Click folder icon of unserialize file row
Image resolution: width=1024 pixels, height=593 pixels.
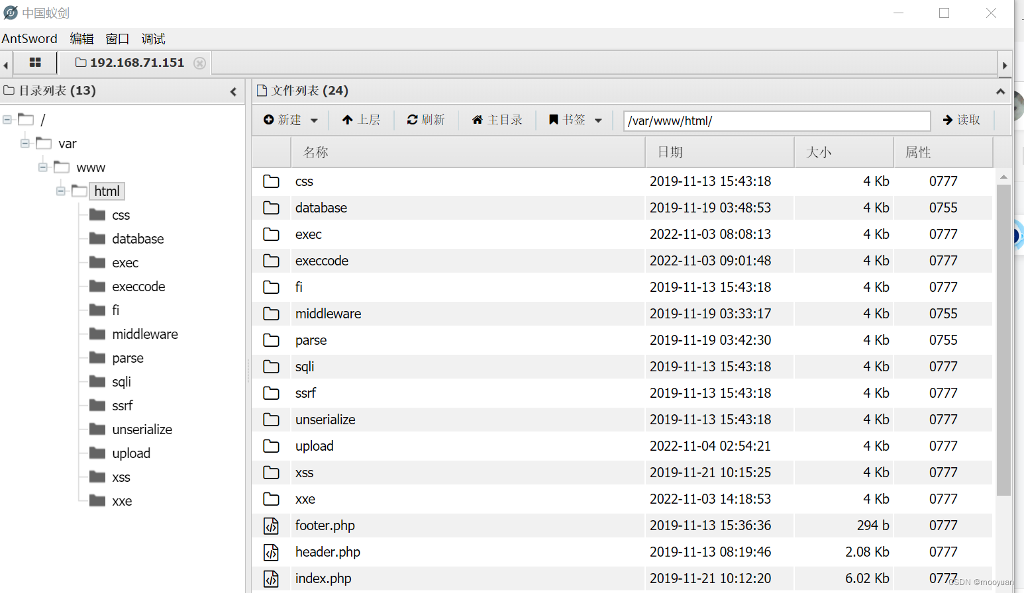pyautogui.click(x=271, y=420)
